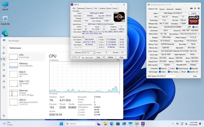
Task: Click BIOS Version export share icon
Action: tap(189, 27)
